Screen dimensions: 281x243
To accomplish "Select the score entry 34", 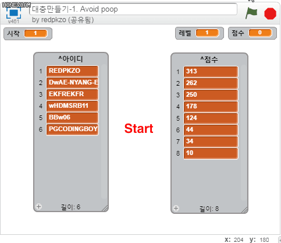I will [211, 142].
